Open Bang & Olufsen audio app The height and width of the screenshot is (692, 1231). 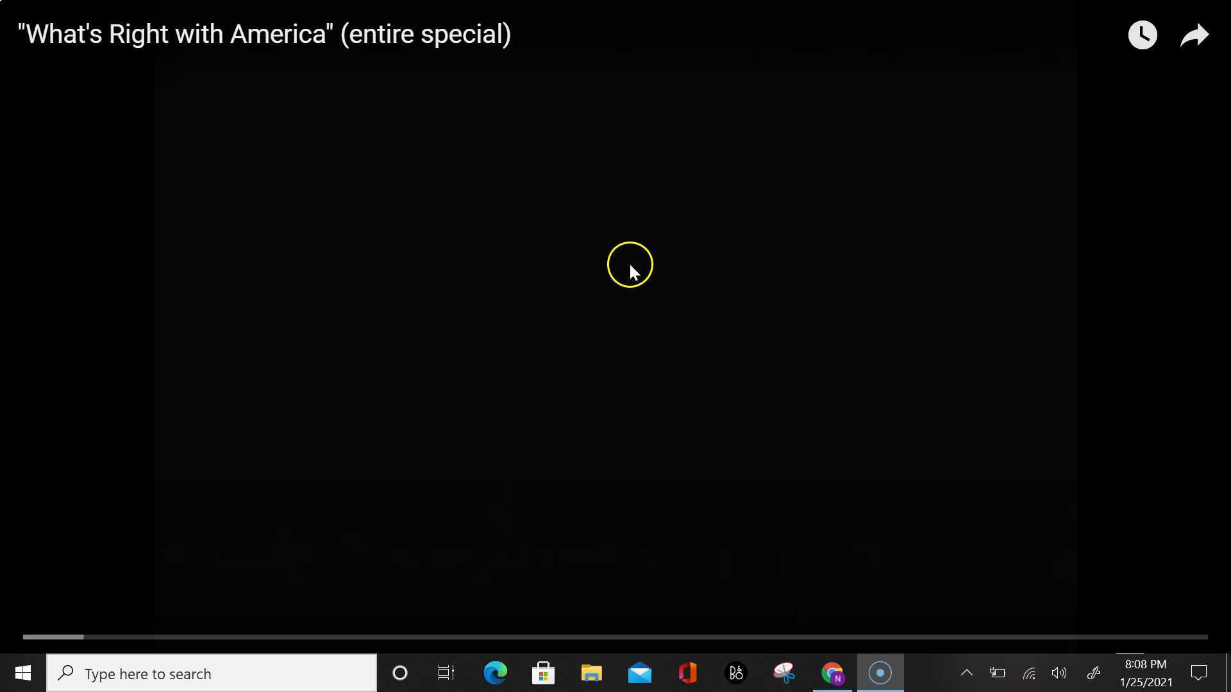735,673
